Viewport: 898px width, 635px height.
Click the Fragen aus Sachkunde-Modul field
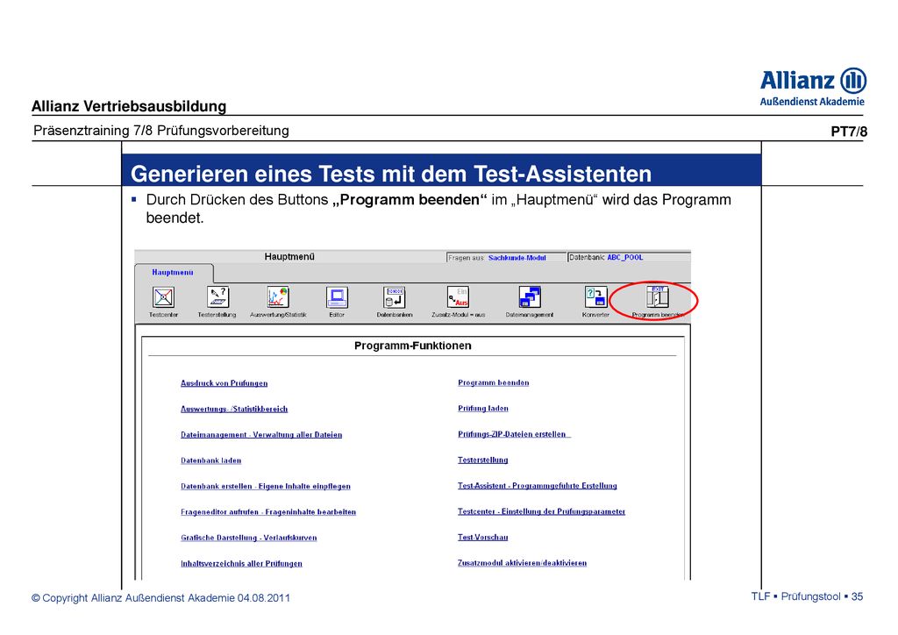pyautogui.click(x=505, y=258)
